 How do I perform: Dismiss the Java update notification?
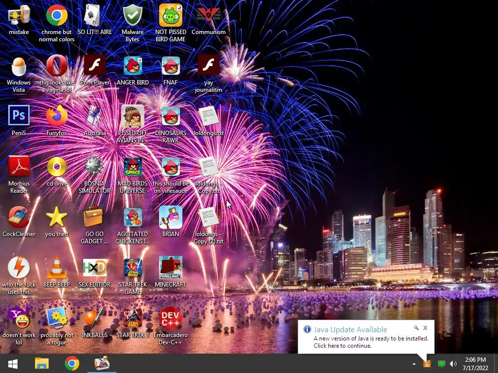pos(425,328)
